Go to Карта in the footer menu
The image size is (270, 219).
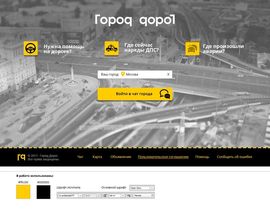coord(97,157)
